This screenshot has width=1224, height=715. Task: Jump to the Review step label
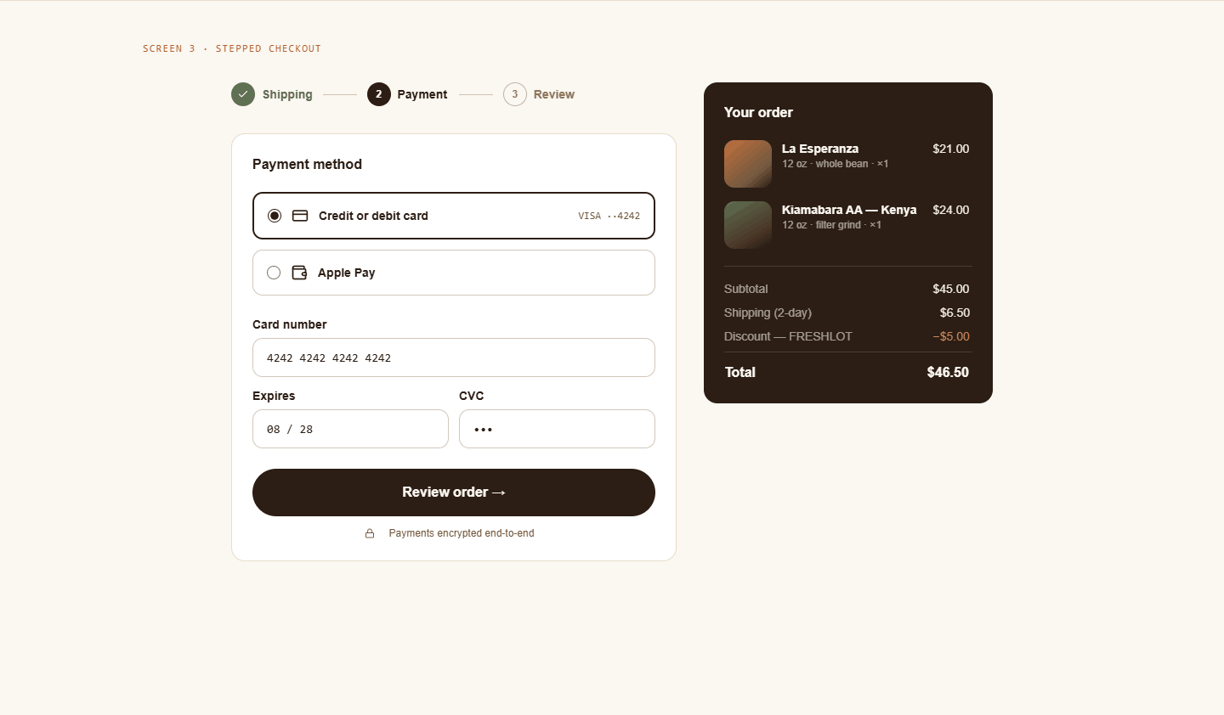coord(554,94)
